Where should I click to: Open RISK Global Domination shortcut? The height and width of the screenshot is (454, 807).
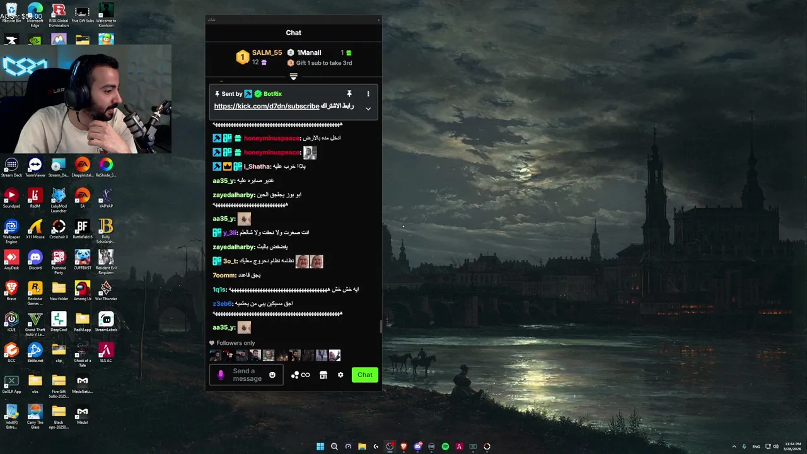click(x=59, y=16)
